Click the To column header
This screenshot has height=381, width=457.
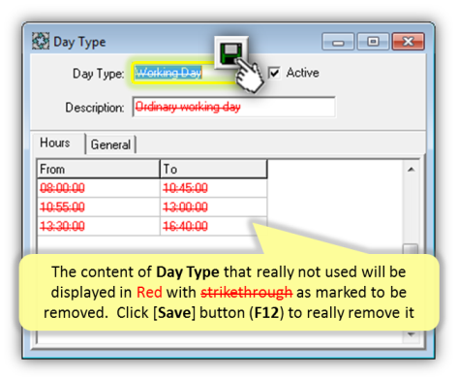coord(214,169)
